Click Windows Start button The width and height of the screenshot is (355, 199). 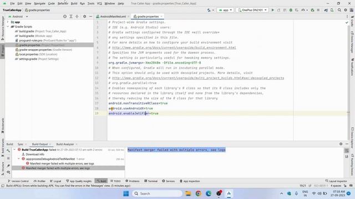[x=126, y=193]
